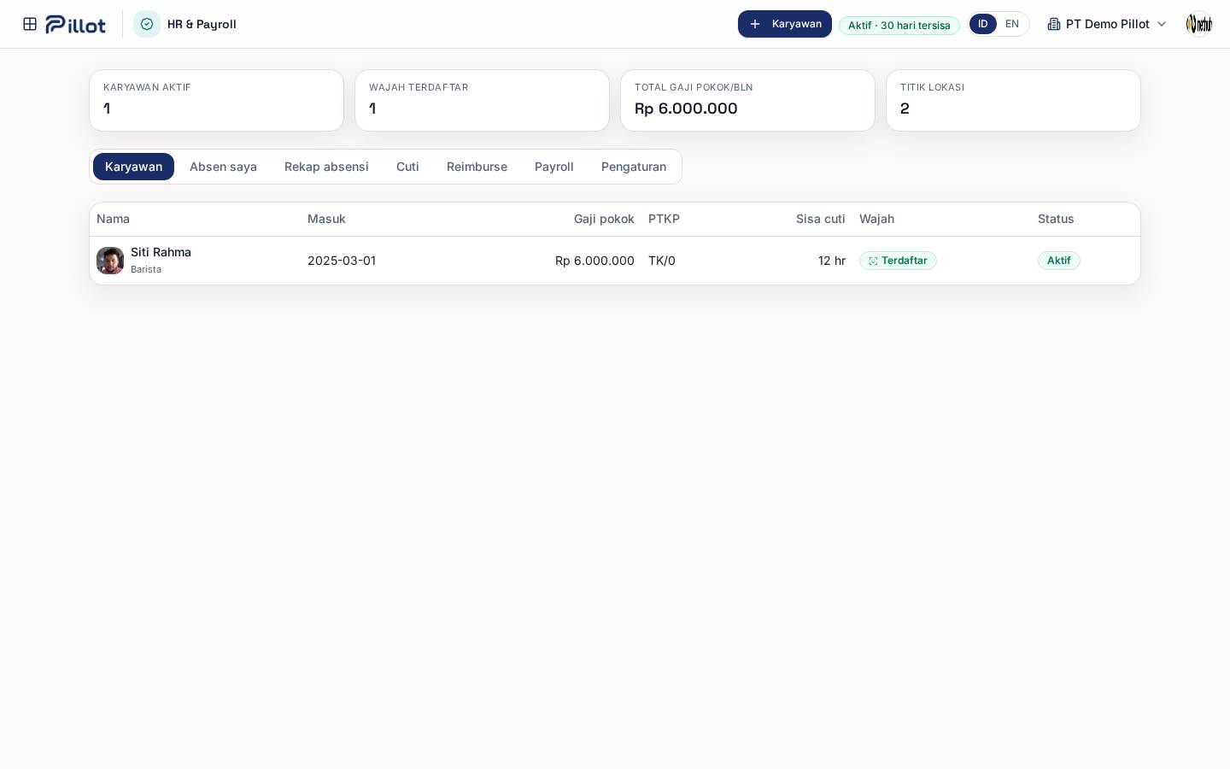Click the Wajah column header
Screen dimensions: 1230x769
click(x=876, y=219)
